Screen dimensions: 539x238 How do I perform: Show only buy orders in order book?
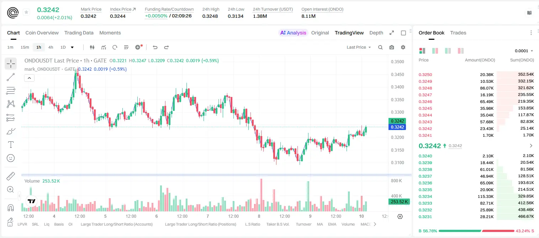448,51
